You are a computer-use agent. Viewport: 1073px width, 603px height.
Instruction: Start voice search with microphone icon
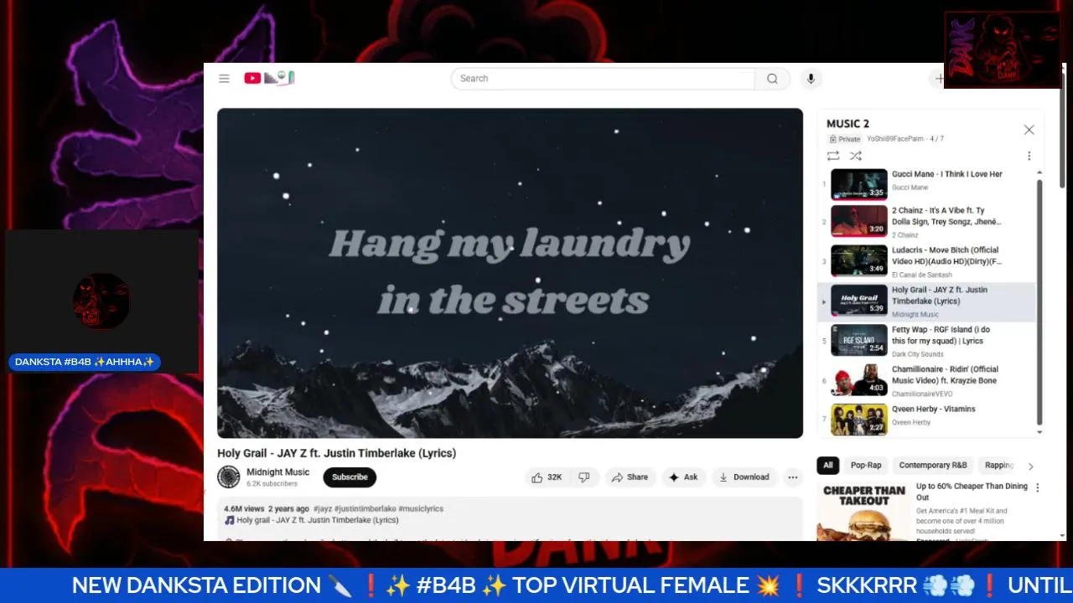[x=810, y=79]
